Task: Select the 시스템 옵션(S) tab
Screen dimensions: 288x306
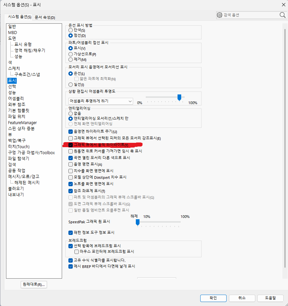Action: click(x=20, y=17)
